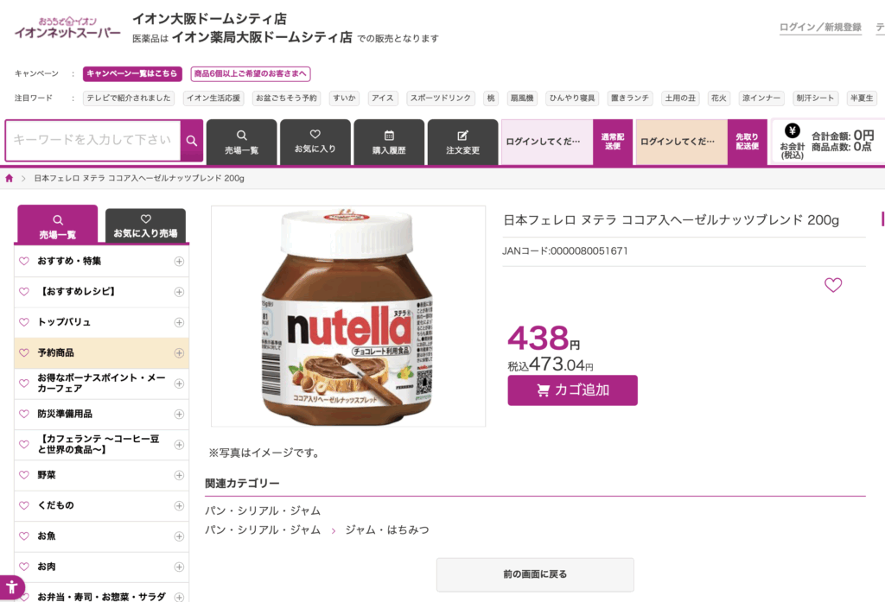
Task: Toggle favorite heart for Nutella product
Action: coord(832,285)
